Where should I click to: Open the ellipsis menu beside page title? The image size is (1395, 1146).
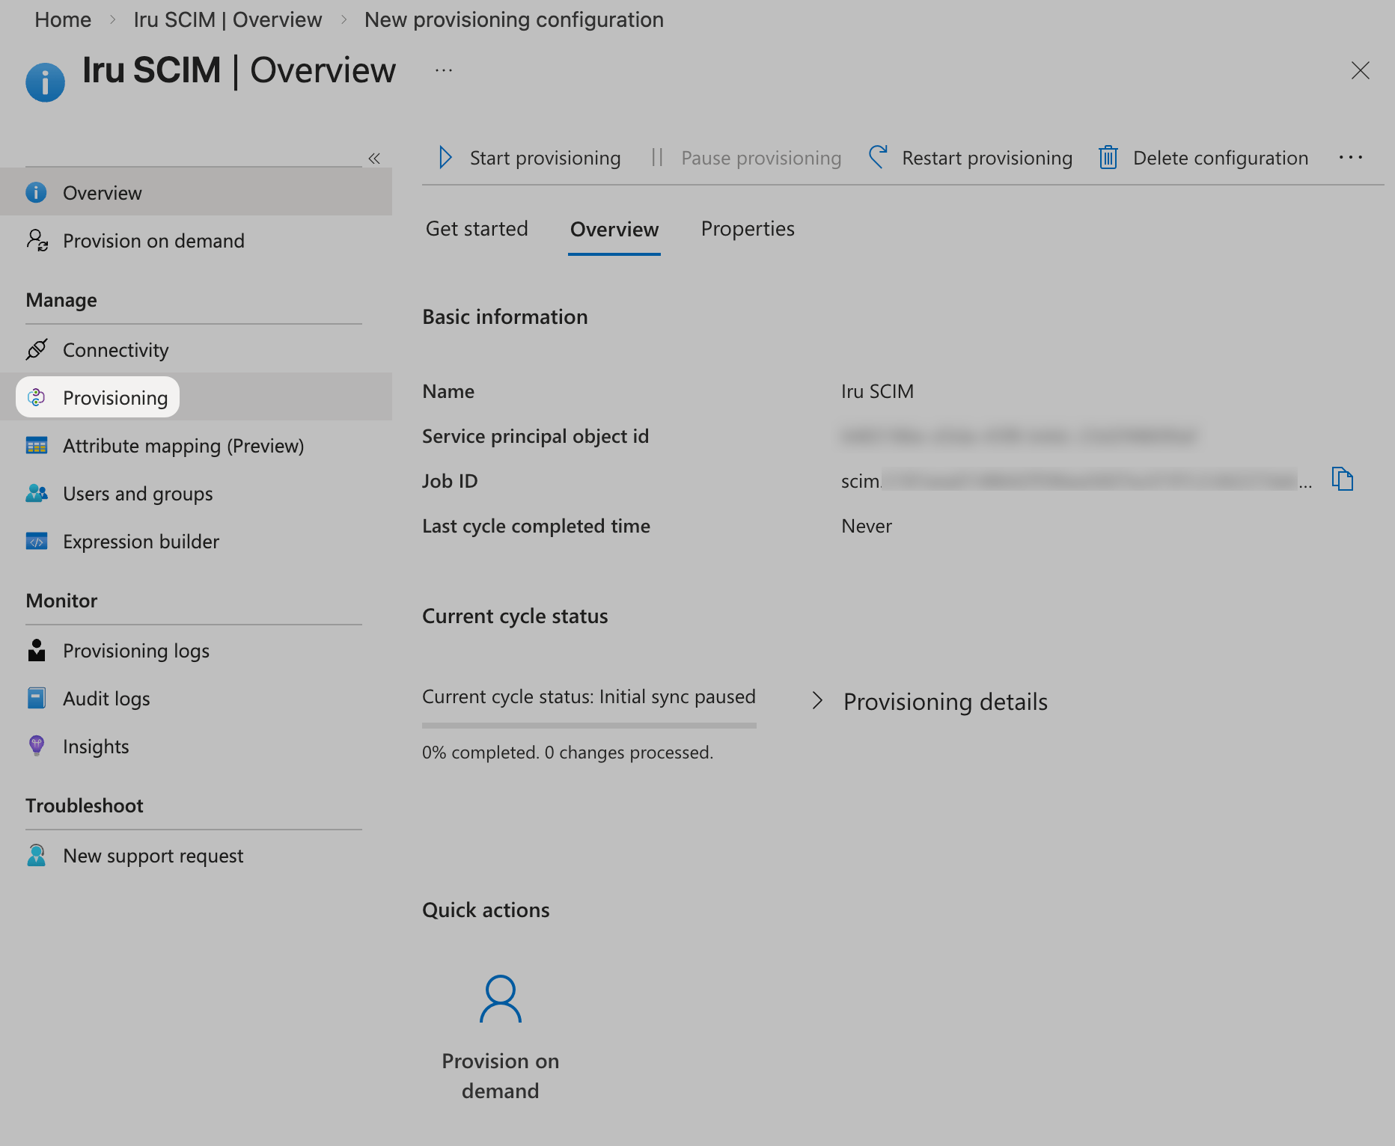point(444,70)
